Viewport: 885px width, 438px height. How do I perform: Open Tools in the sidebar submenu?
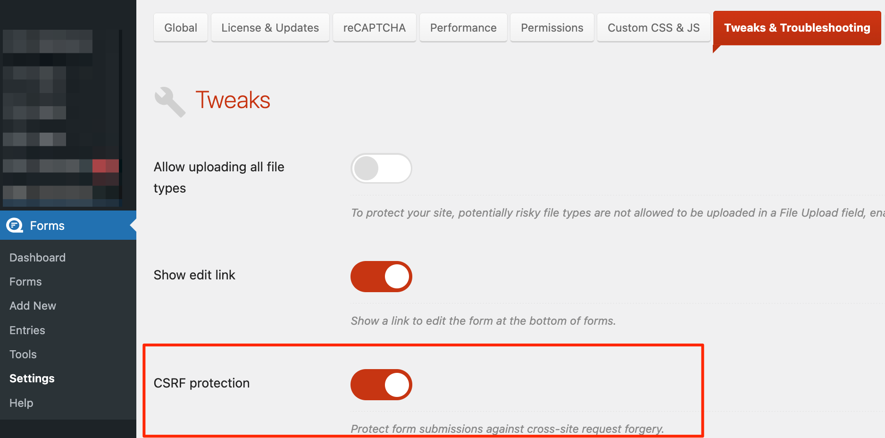23,354
